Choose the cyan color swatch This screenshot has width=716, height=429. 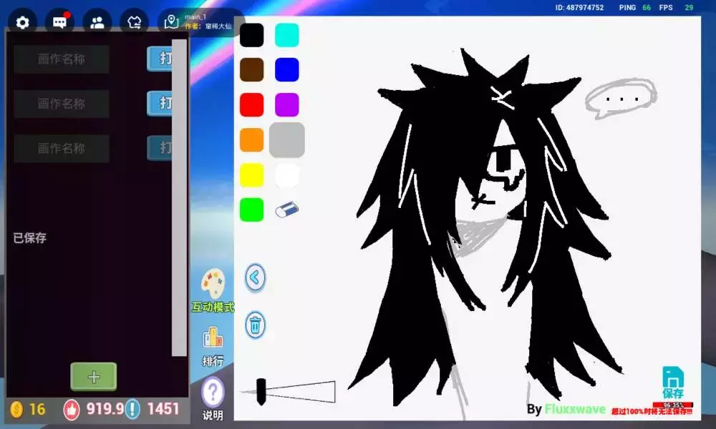click(286, 35)
